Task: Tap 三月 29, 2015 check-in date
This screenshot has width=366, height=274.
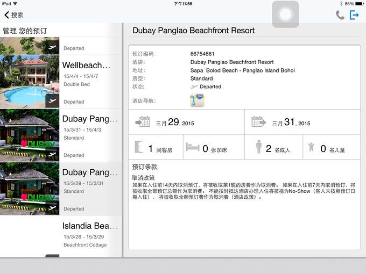Action: click(x=175, y=122)
